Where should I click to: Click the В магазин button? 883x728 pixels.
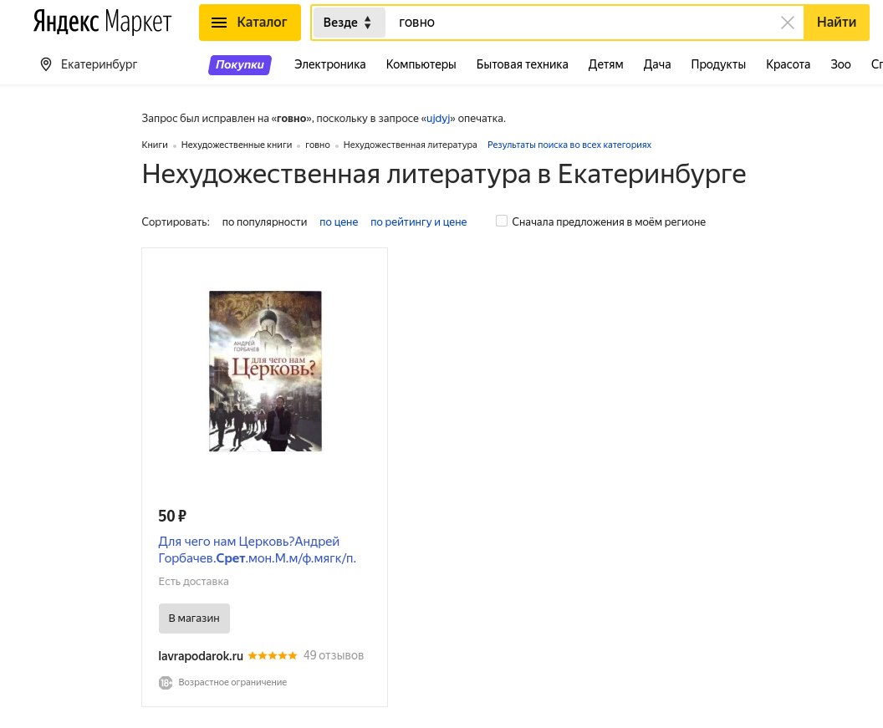pyautogui.click(x=194, y=619)
